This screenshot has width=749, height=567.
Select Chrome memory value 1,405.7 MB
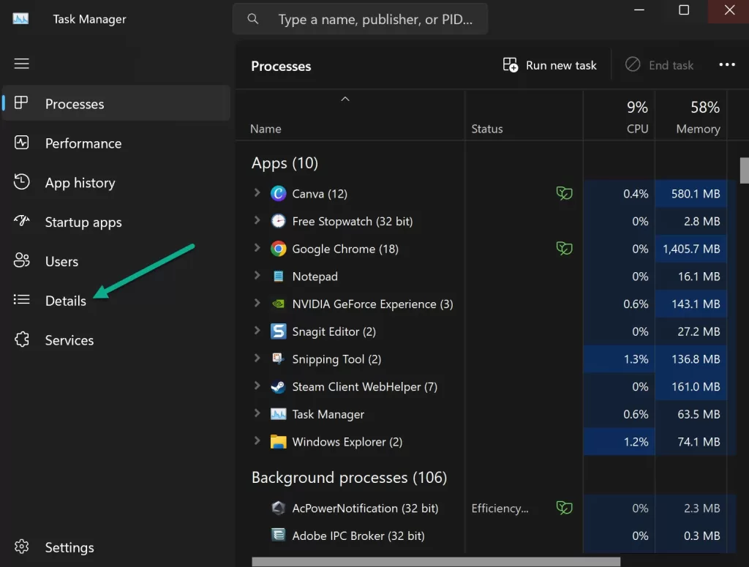[690, 249]
